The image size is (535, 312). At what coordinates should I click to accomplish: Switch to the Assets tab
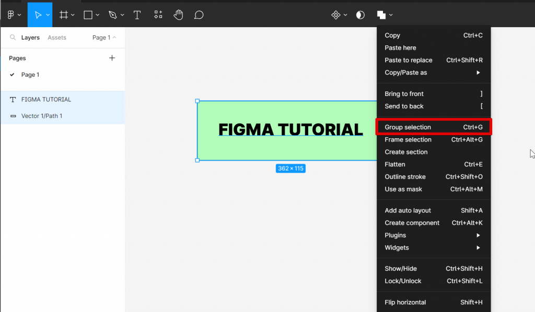click(56, 37)
